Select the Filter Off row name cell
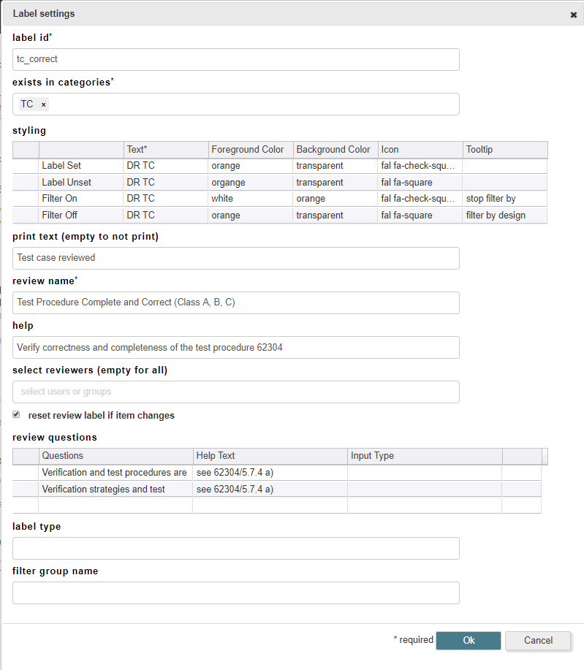 coord(81,216)
